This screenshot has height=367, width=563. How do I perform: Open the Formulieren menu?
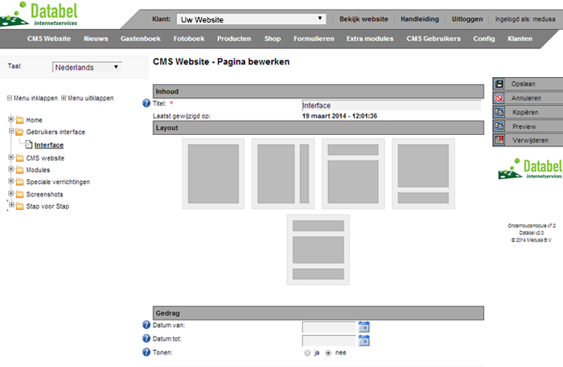[x=314, y=39]
